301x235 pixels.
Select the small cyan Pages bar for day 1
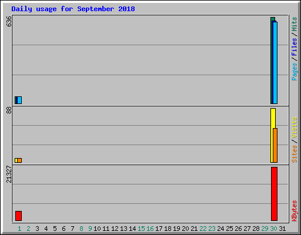[19, 100]
